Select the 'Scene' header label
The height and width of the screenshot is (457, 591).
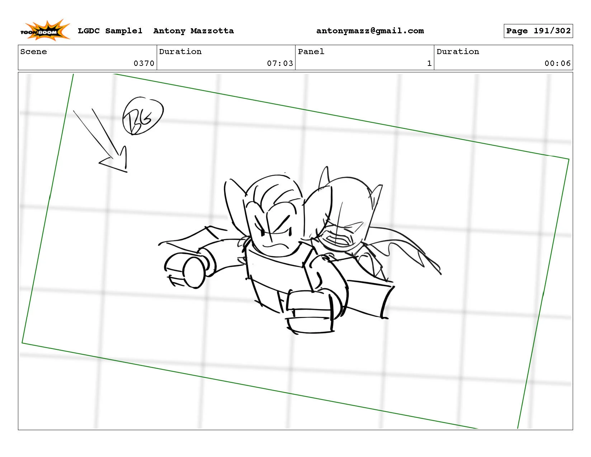point(34,52)
